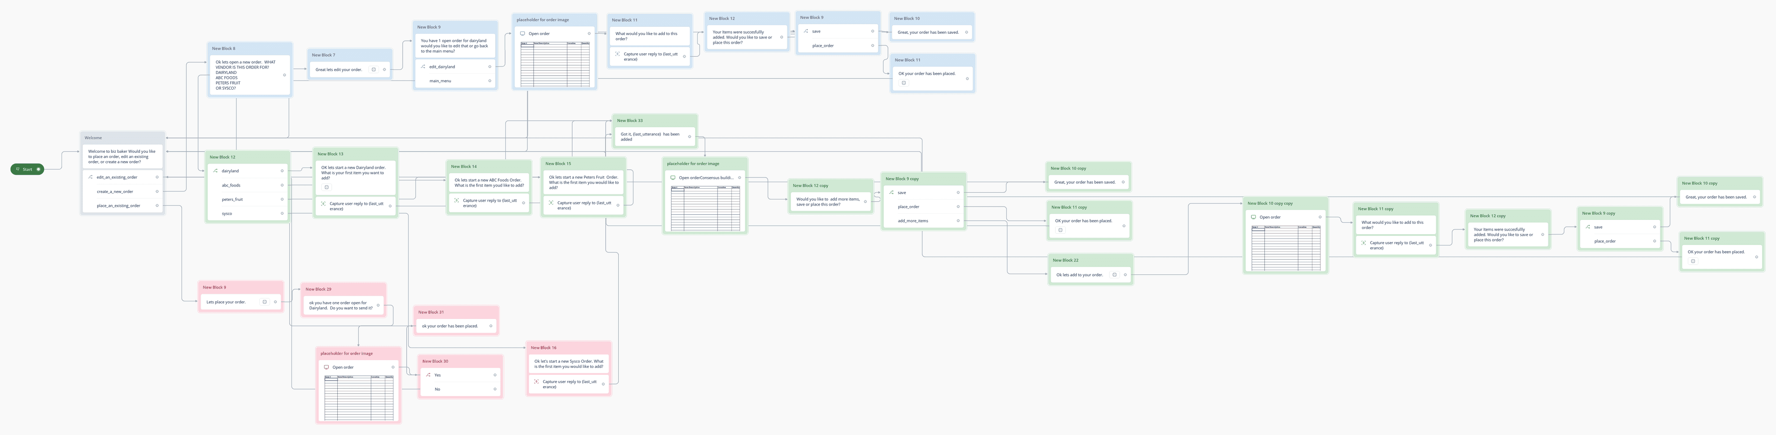Select the New Block 31 title
1776x435 pixels.
[x=431, y=312]
